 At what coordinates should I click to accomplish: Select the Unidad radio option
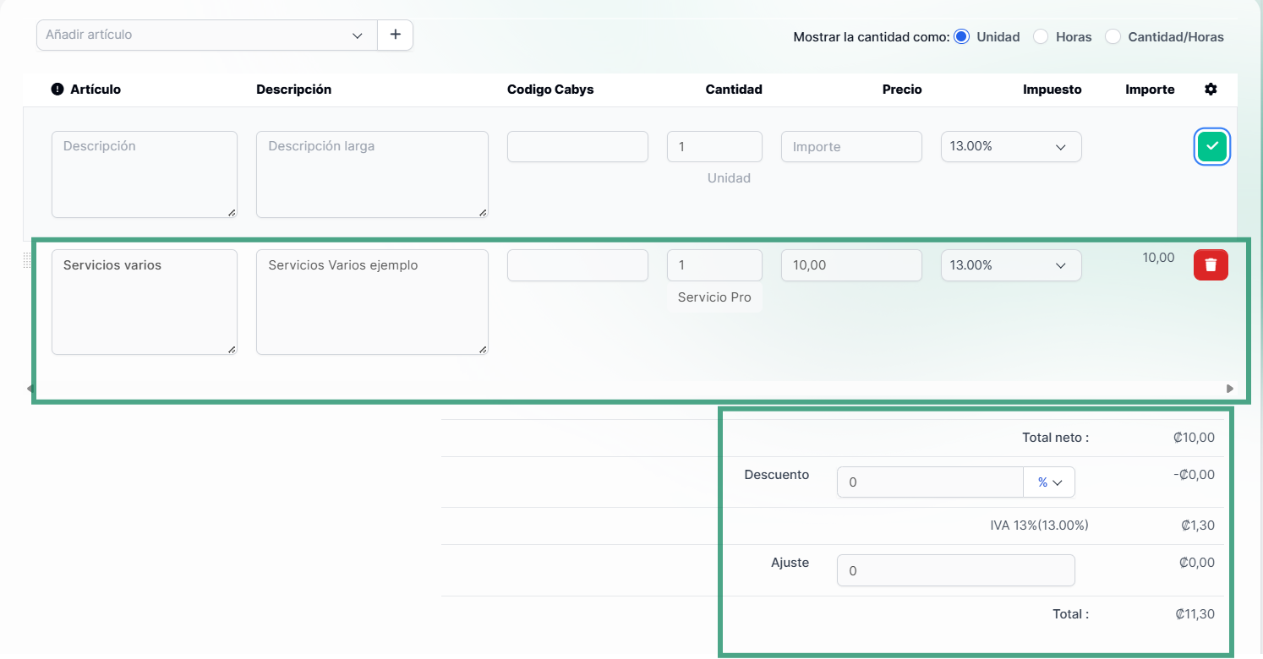[961, 36]
